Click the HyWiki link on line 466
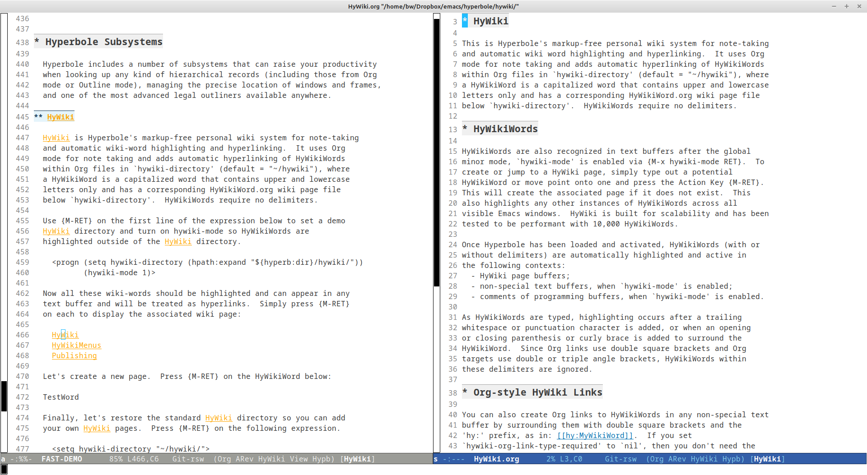The image size is (867, 475). click(x=65, y=335)
